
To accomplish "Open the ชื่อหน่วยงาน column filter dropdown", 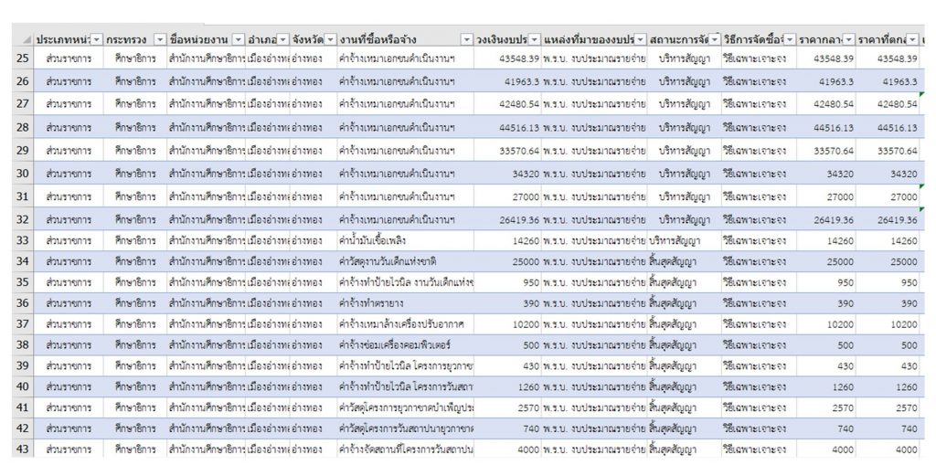I will pos(238,40).
